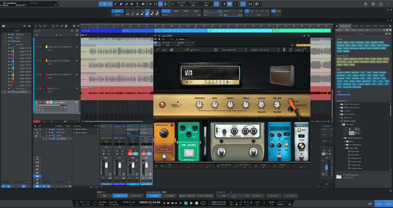Open the エフェクト browser tab
Screen dimensions: 393x208
click(355, 26)
